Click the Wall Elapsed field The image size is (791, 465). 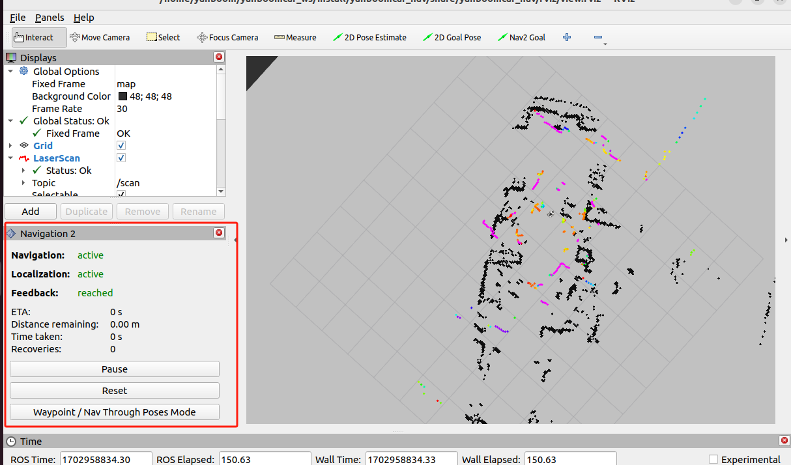571,459
